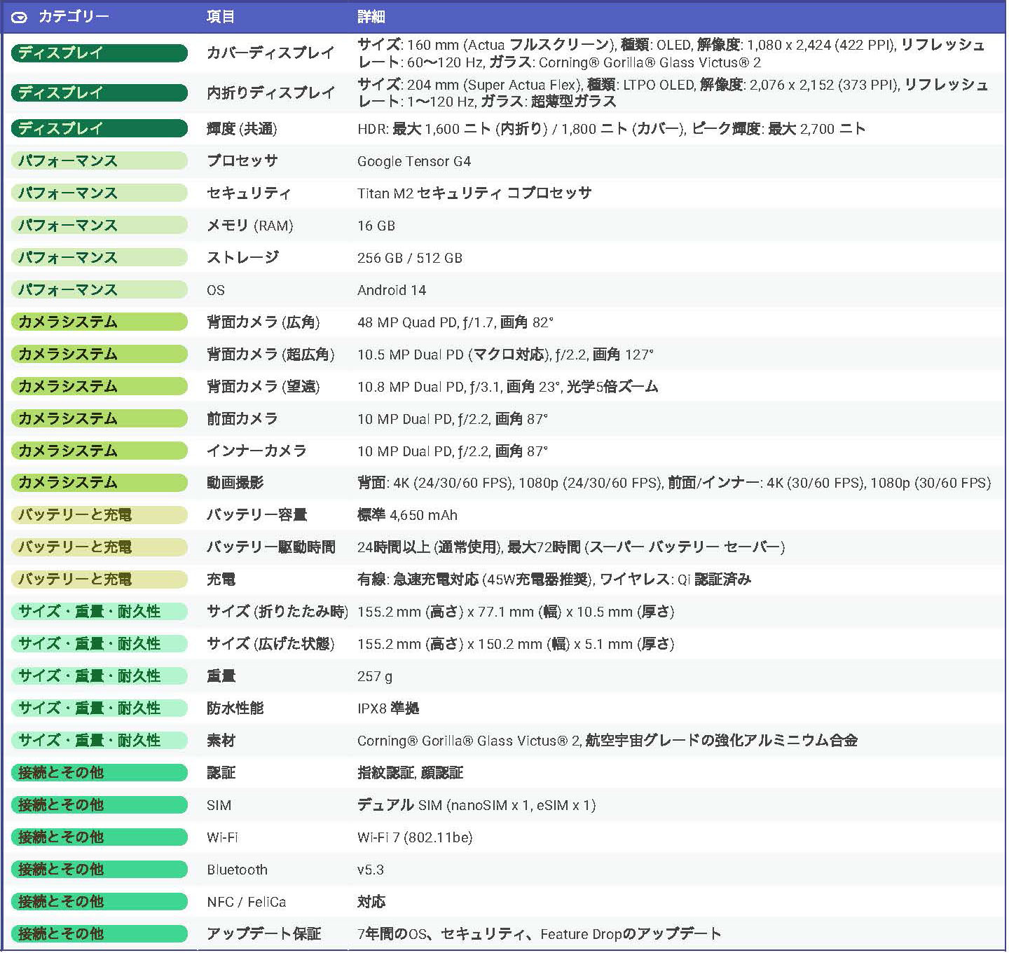Click the IPX8 準拠 value
This screenshot has height=953, width=1009.
[388, 708]
